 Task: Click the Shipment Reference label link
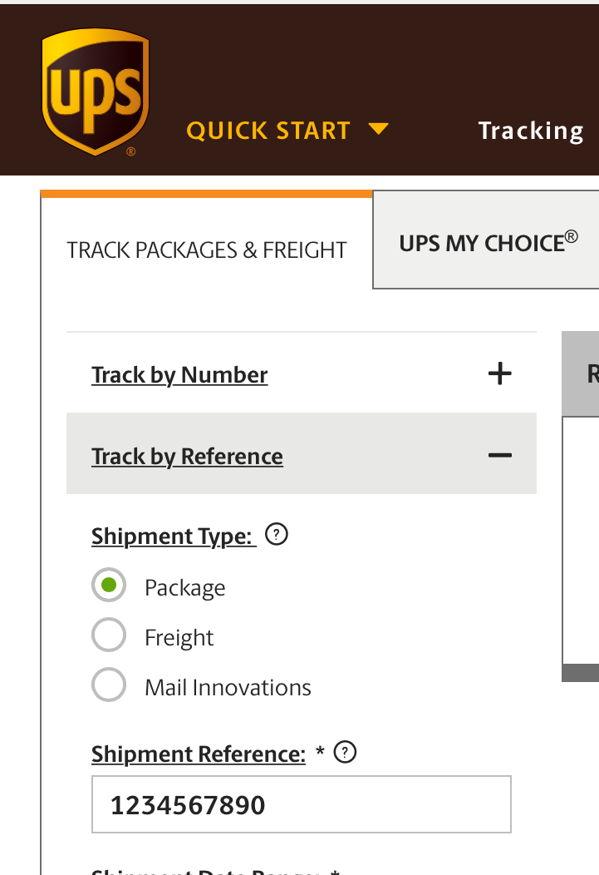pos(199,754)
